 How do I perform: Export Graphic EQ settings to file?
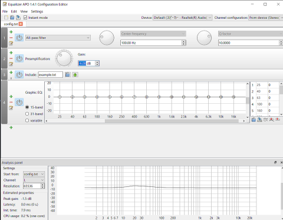click(259, 120)
